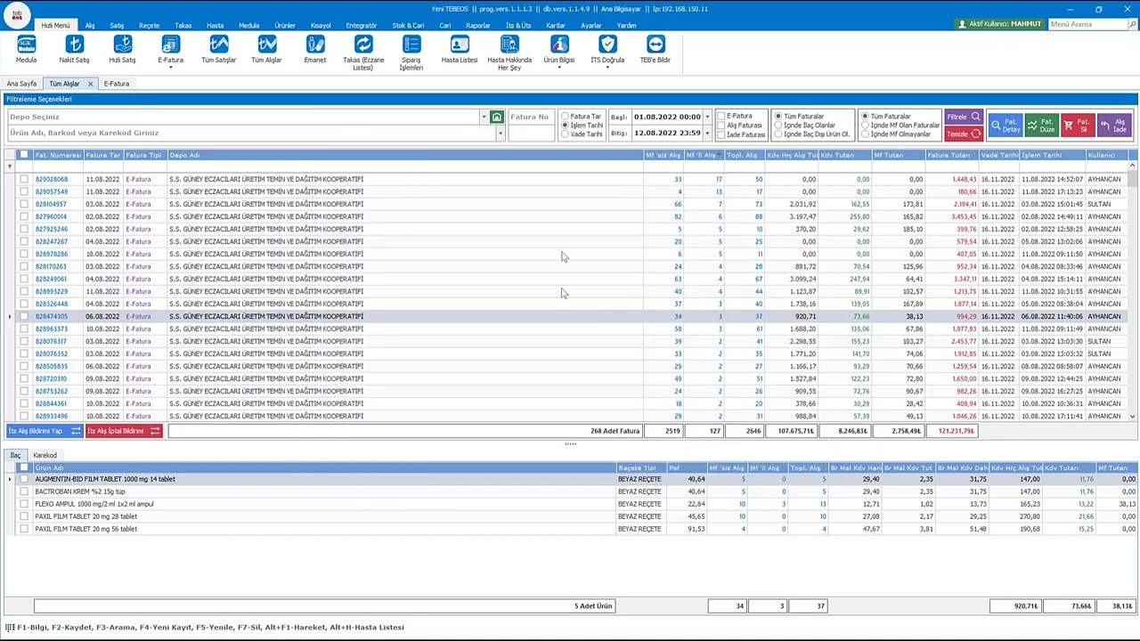Open Sipariş İşlemleri icon

[x=411, y=53]
